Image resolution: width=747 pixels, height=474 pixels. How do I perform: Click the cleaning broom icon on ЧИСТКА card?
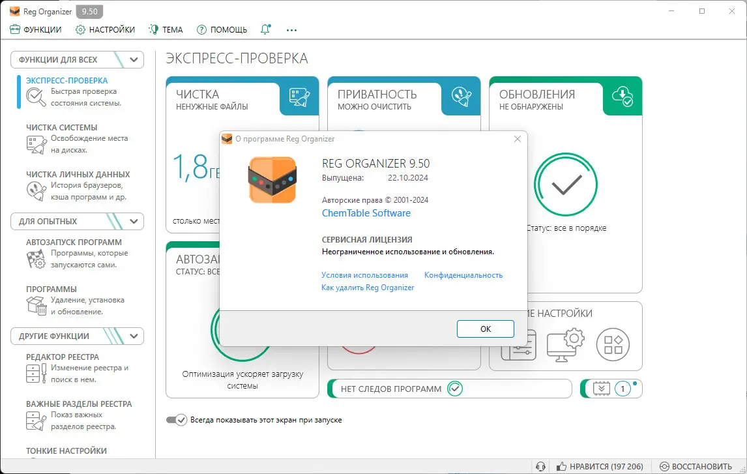(299, 96)
